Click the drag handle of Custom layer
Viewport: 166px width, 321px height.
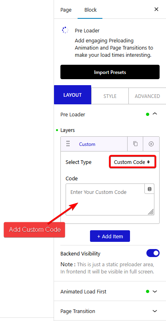point(68,144)
